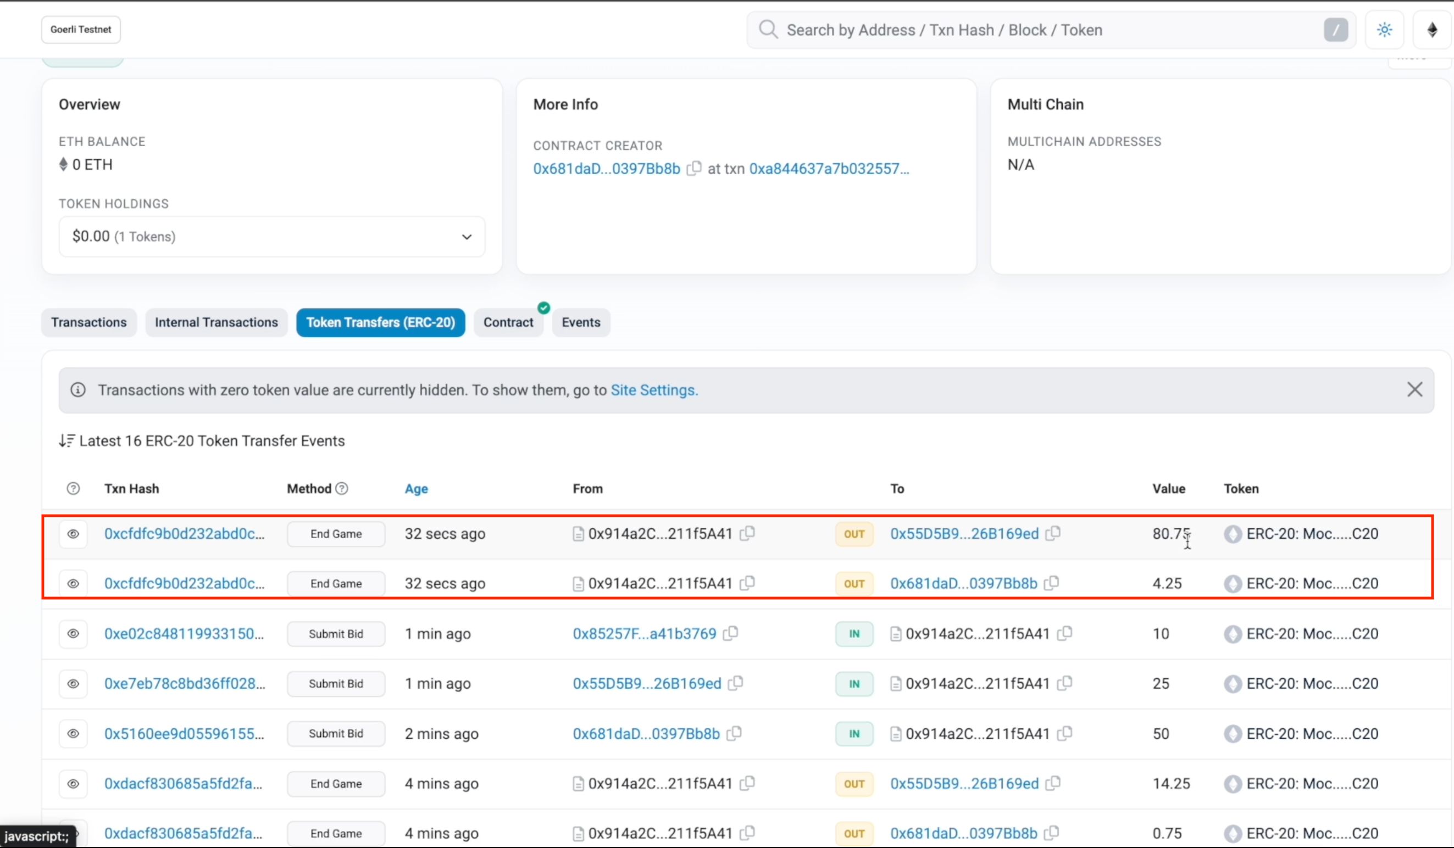Copy From address in the 4.25 row
1454x848 pixels.
[747, 583]
